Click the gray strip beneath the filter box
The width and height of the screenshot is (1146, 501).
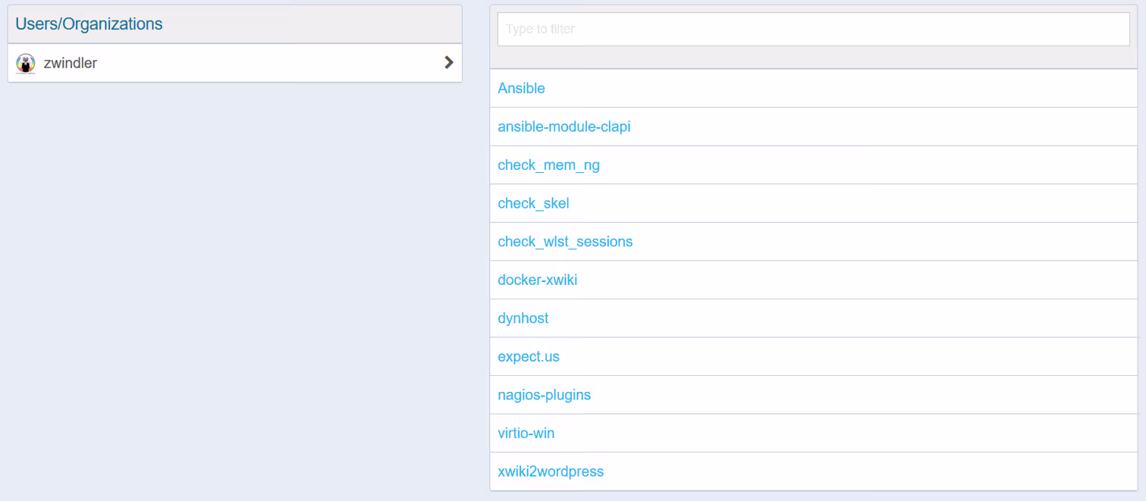point(813,58)
